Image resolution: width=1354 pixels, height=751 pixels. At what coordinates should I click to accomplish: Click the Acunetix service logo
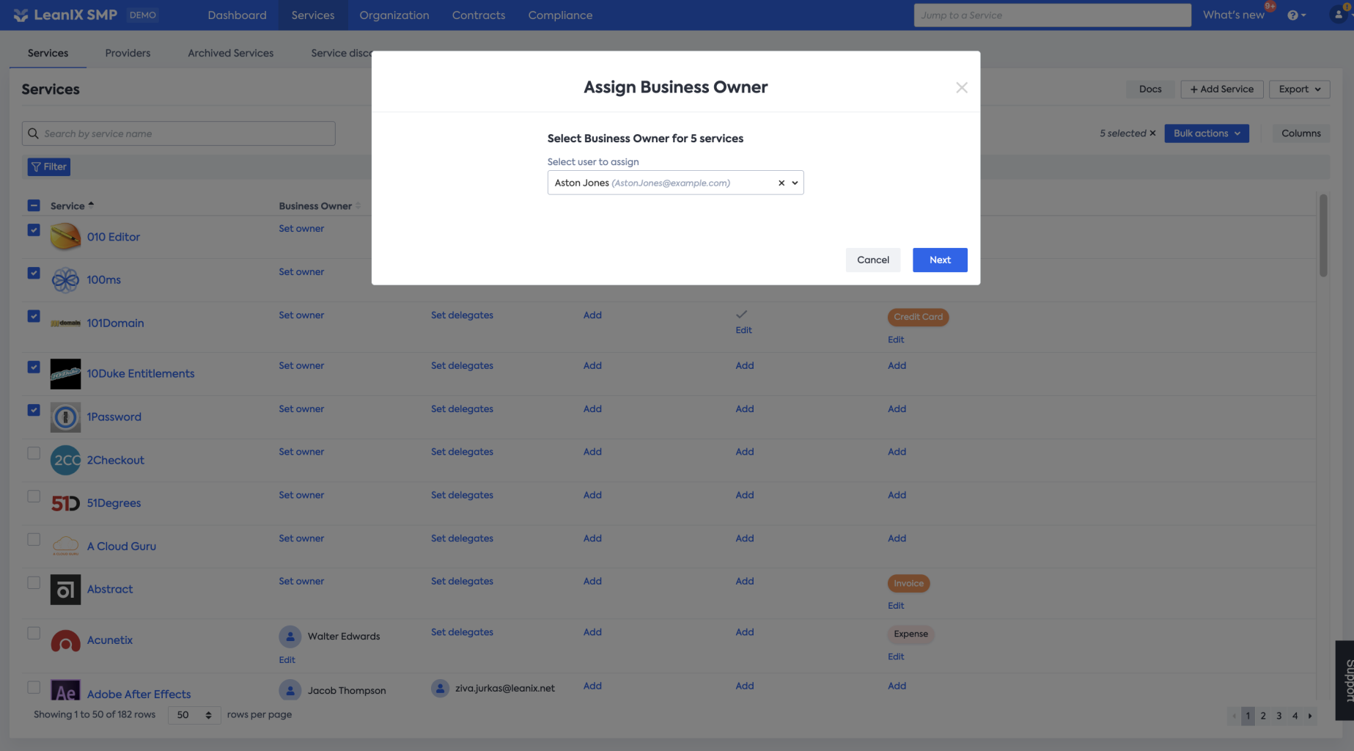[x=65, y=640]
